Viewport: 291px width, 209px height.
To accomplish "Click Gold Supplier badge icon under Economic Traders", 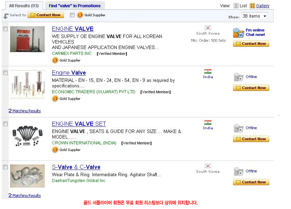I will (55, 99).
